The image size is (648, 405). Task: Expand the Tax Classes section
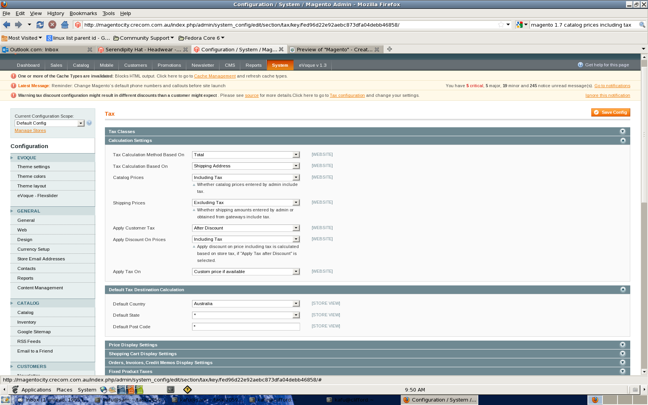click(622, 132)
